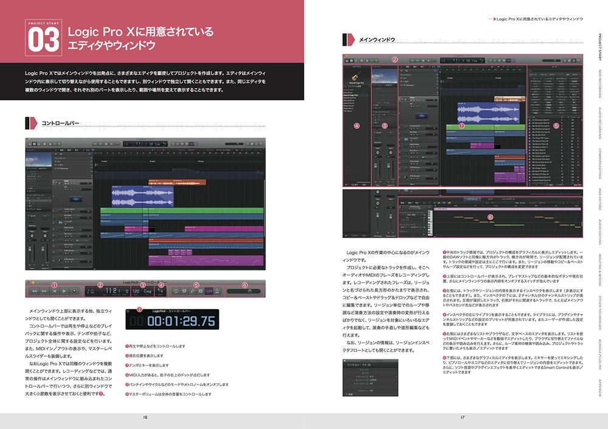Select the DTM Module track in the left-page main window

click(72, 261)
